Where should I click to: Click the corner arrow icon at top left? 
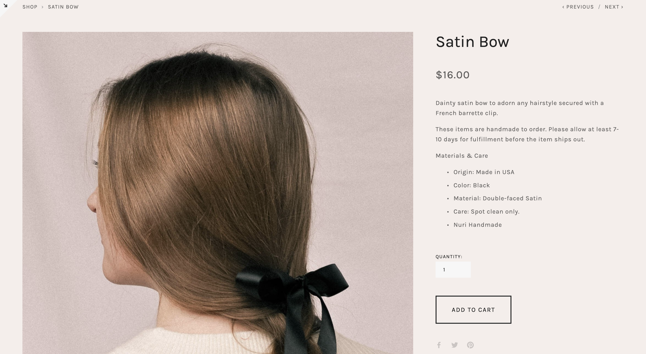click(x=5, y=6)
